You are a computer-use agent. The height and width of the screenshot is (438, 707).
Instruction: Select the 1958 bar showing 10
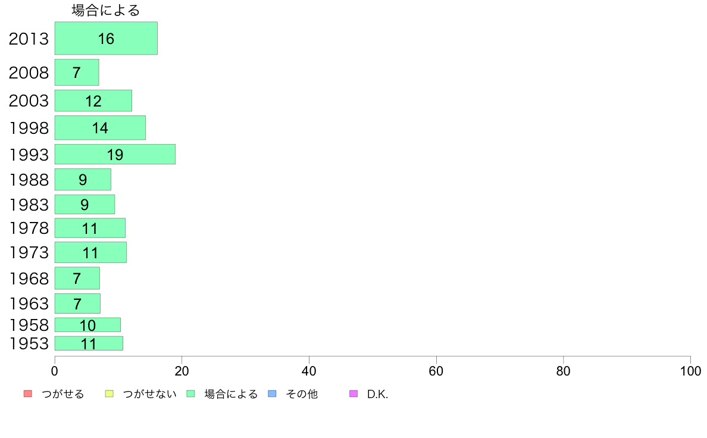(x=87, y=325)
